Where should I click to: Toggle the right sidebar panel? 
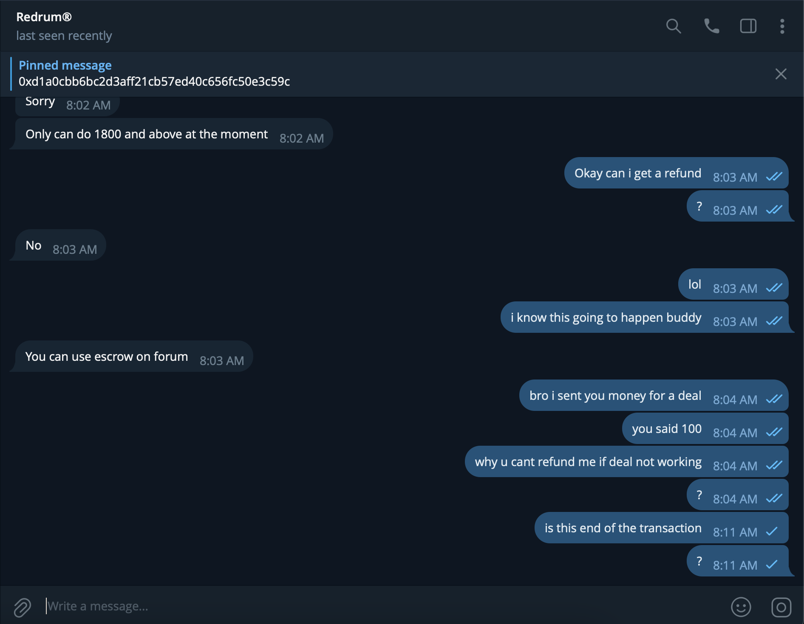click(x=748, y=26)
